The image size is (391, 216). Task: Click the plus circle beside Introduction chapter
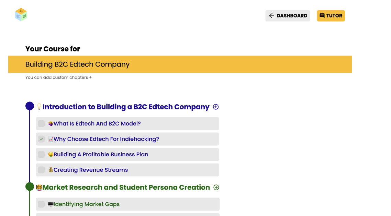click(216, 107)
